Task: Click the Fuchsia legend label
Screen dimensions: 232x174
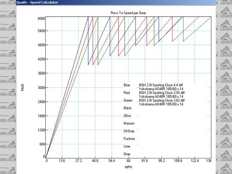Action: [129, 138]
